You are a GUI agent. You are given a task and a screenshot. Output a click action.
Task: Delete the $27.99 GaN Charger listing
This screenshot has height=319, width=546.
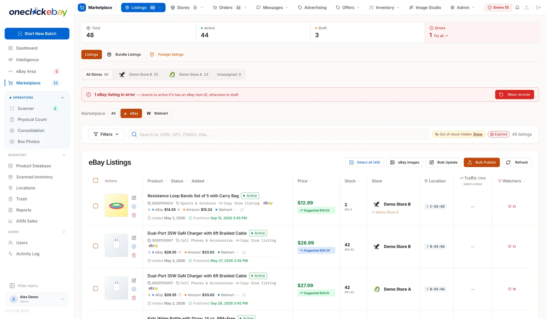[134, 298]
